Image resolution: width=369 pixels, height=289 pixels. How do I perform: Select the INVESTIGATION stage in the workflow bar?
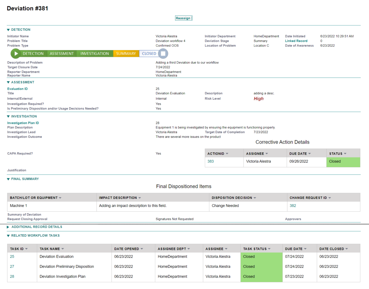[x=94, y=53]
